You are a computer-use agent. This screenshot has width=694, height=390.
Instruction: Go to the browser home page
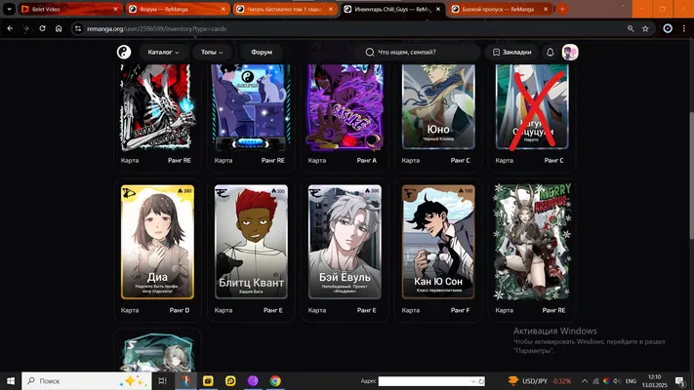59,28
